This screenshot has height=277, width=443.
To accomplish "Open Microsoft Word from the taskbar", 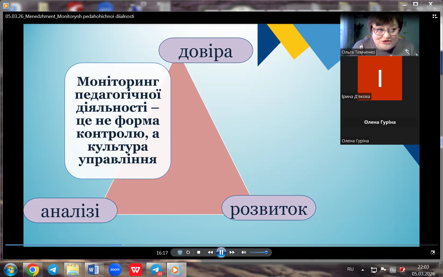I will tap(94, 270).
